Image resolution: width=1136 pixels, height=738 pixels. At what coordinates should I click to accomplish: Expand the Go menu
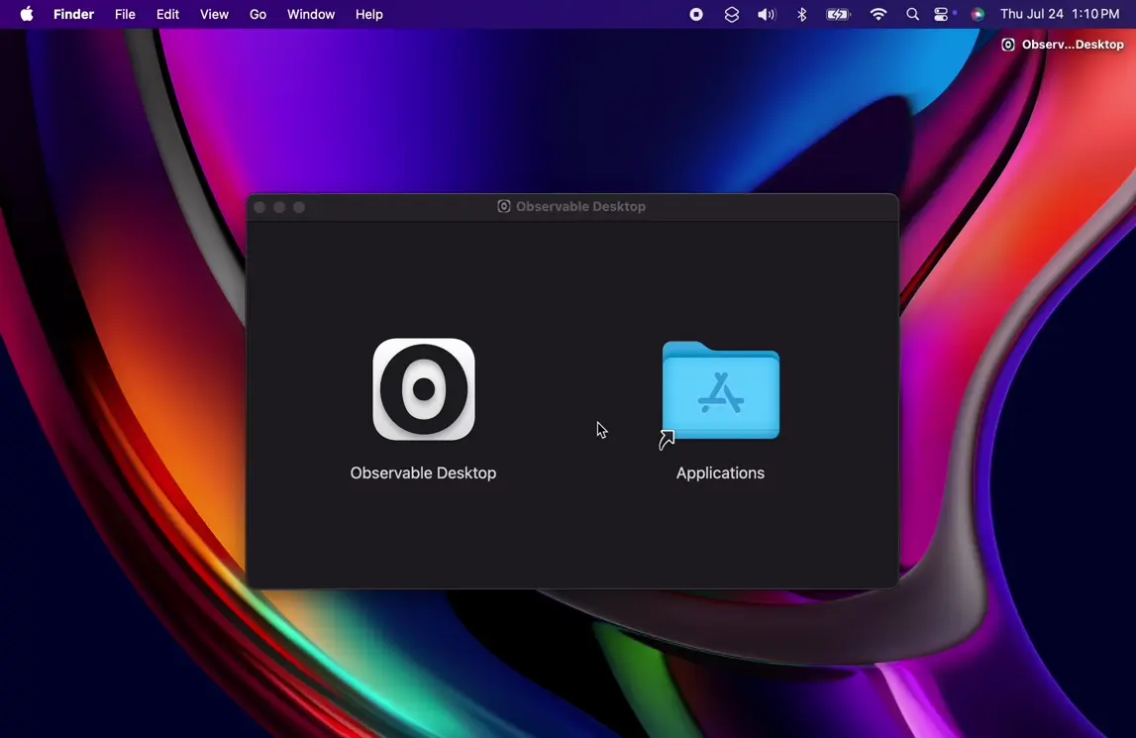click(258, 15)
